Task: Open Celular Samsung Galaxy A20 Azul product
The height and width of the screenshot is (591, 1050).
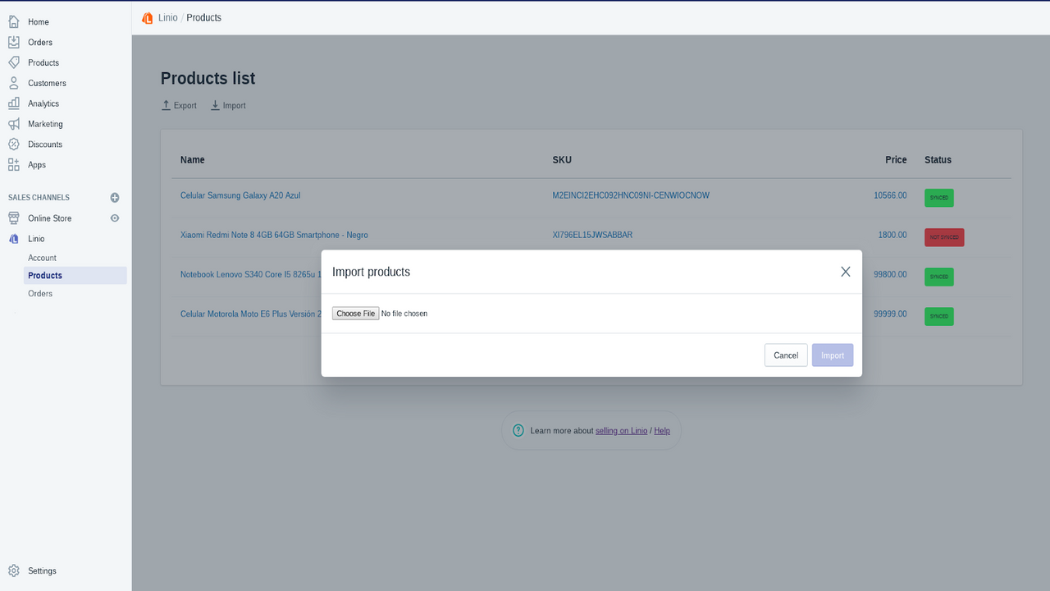Action: pyautogui.click(x=240, y=195)
